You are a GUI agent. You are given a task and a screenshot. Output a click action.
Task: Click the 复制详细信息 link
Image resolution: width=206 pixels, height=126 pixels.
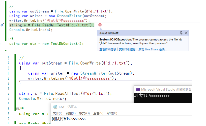tap(127, 49)
